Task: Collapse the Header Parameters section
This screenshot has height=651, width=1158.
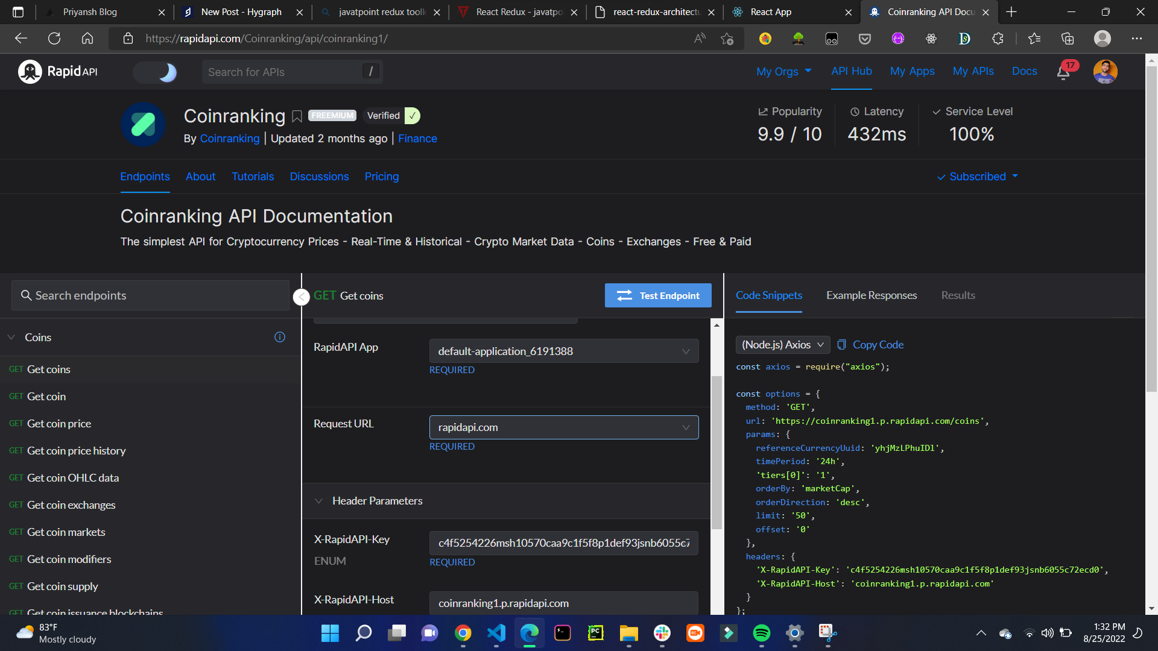Action: 319,501
